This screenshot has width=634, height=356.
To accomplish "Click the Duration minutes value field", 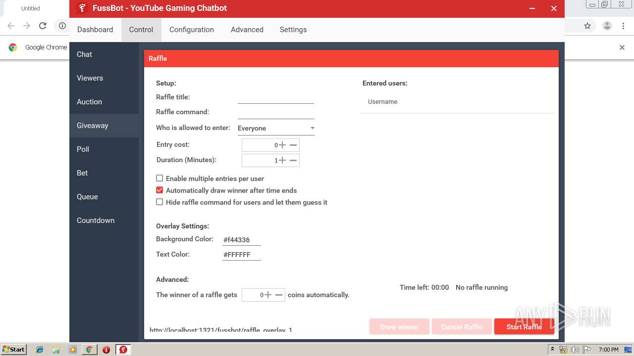I will point(261,160).
